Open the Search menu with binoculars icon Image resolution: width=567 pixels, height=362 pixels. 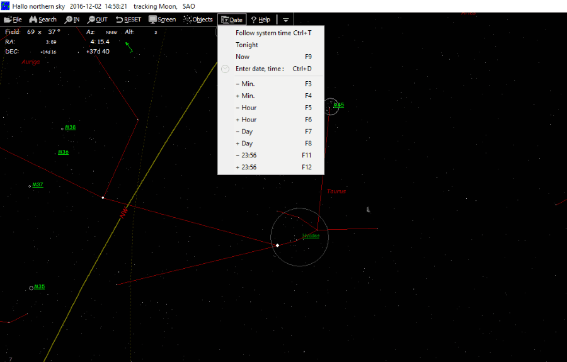pos(43,20)
